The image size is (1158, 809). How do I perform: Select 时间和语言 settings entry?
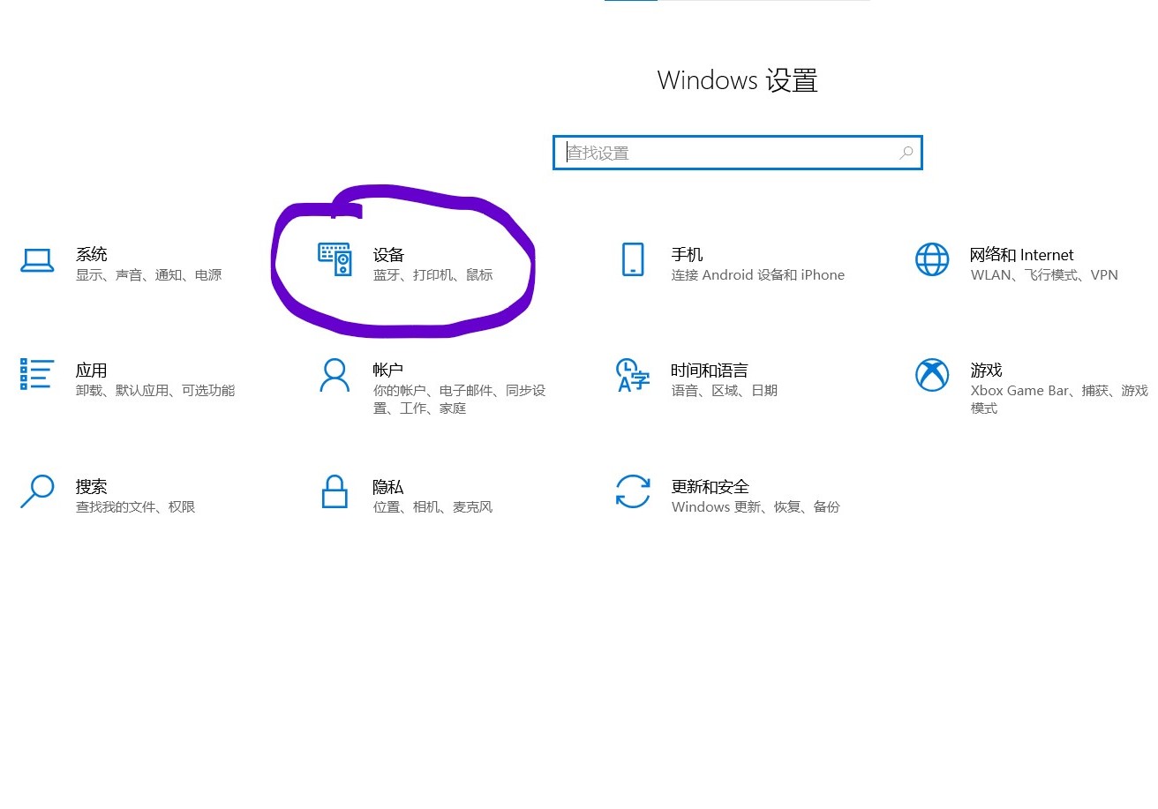click(x=710, y=370)
